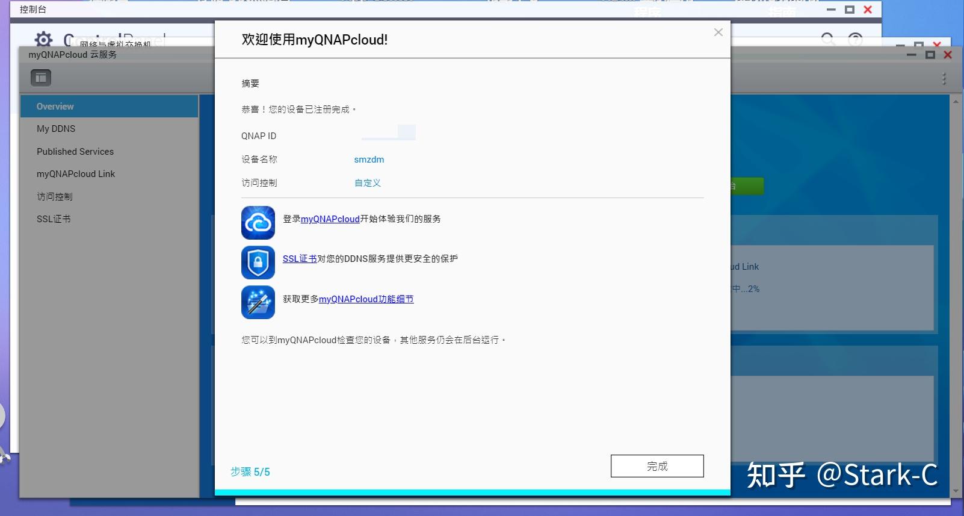The height and width of the screenshot is (516, 964).
Task: Click the Control Panel help icon
Action: (x=855, y=40)
